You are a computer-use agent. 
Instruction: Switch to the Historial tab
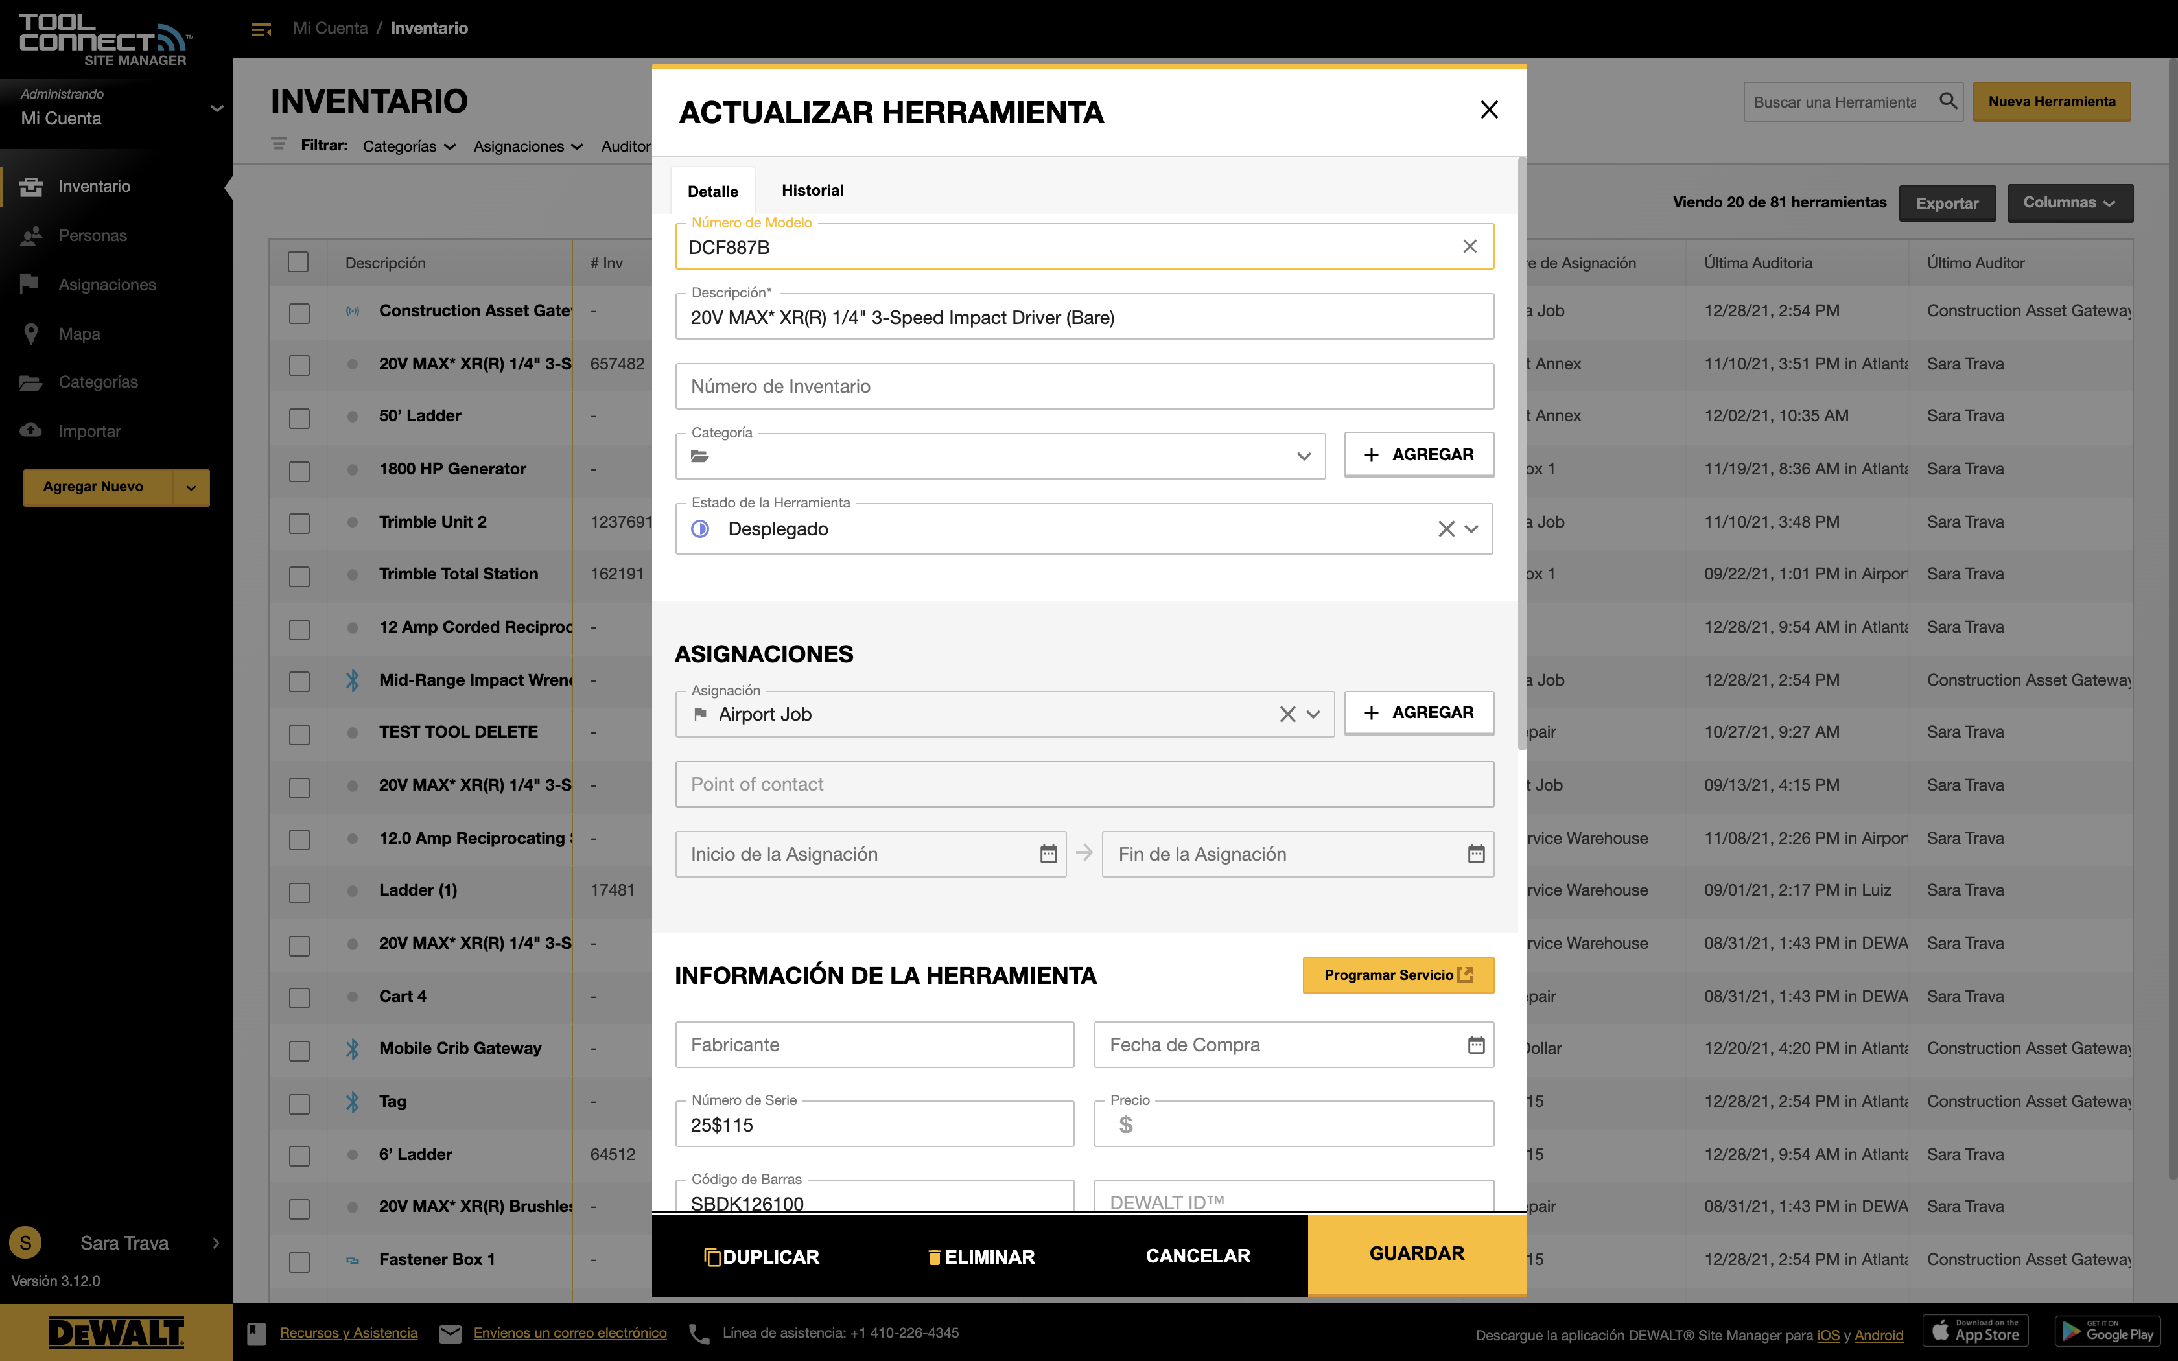(812, 191)
